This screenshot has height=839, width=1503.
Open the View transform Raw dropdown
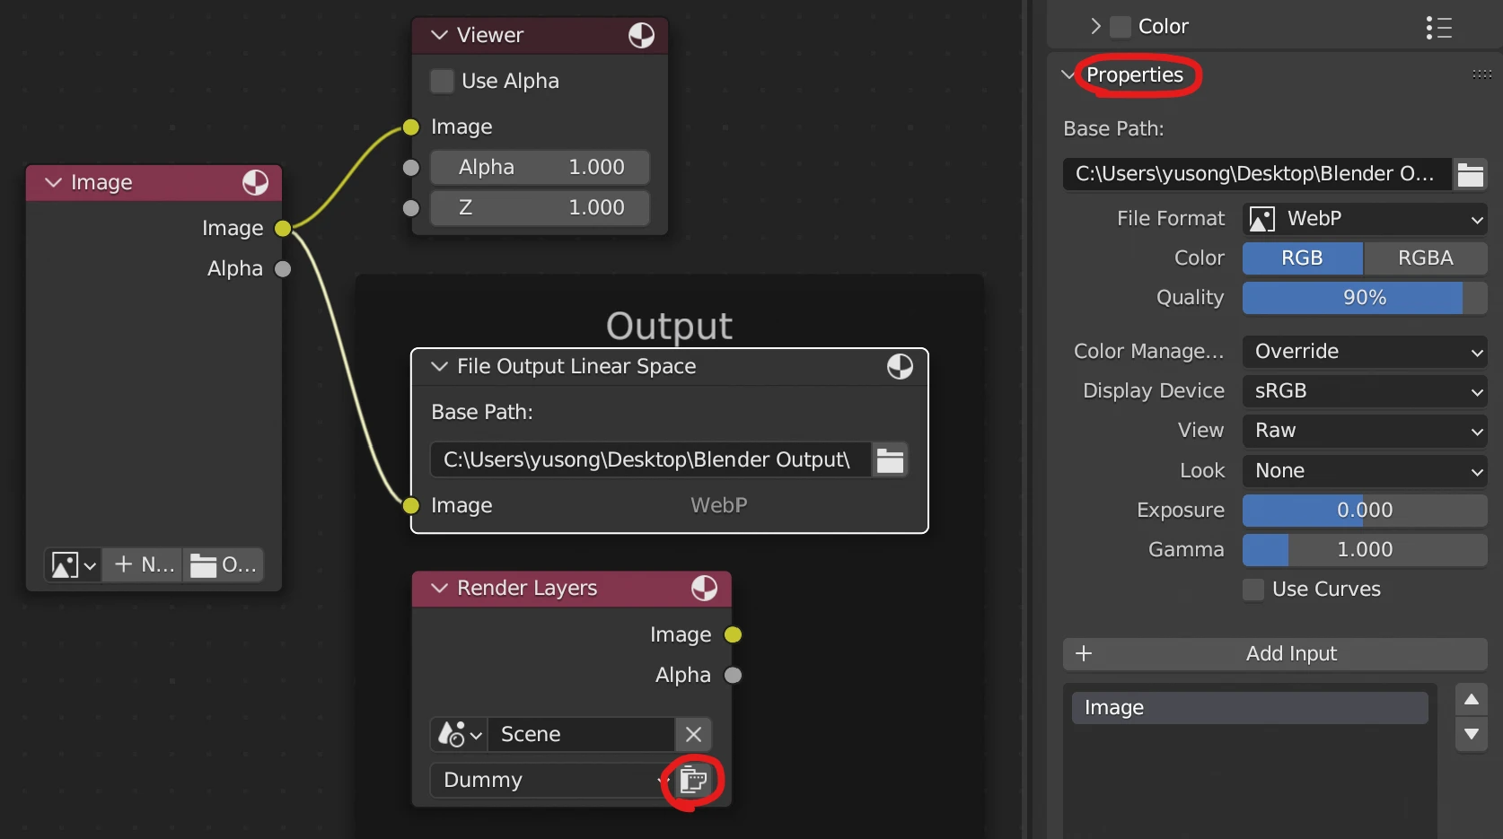point(1364,431)
